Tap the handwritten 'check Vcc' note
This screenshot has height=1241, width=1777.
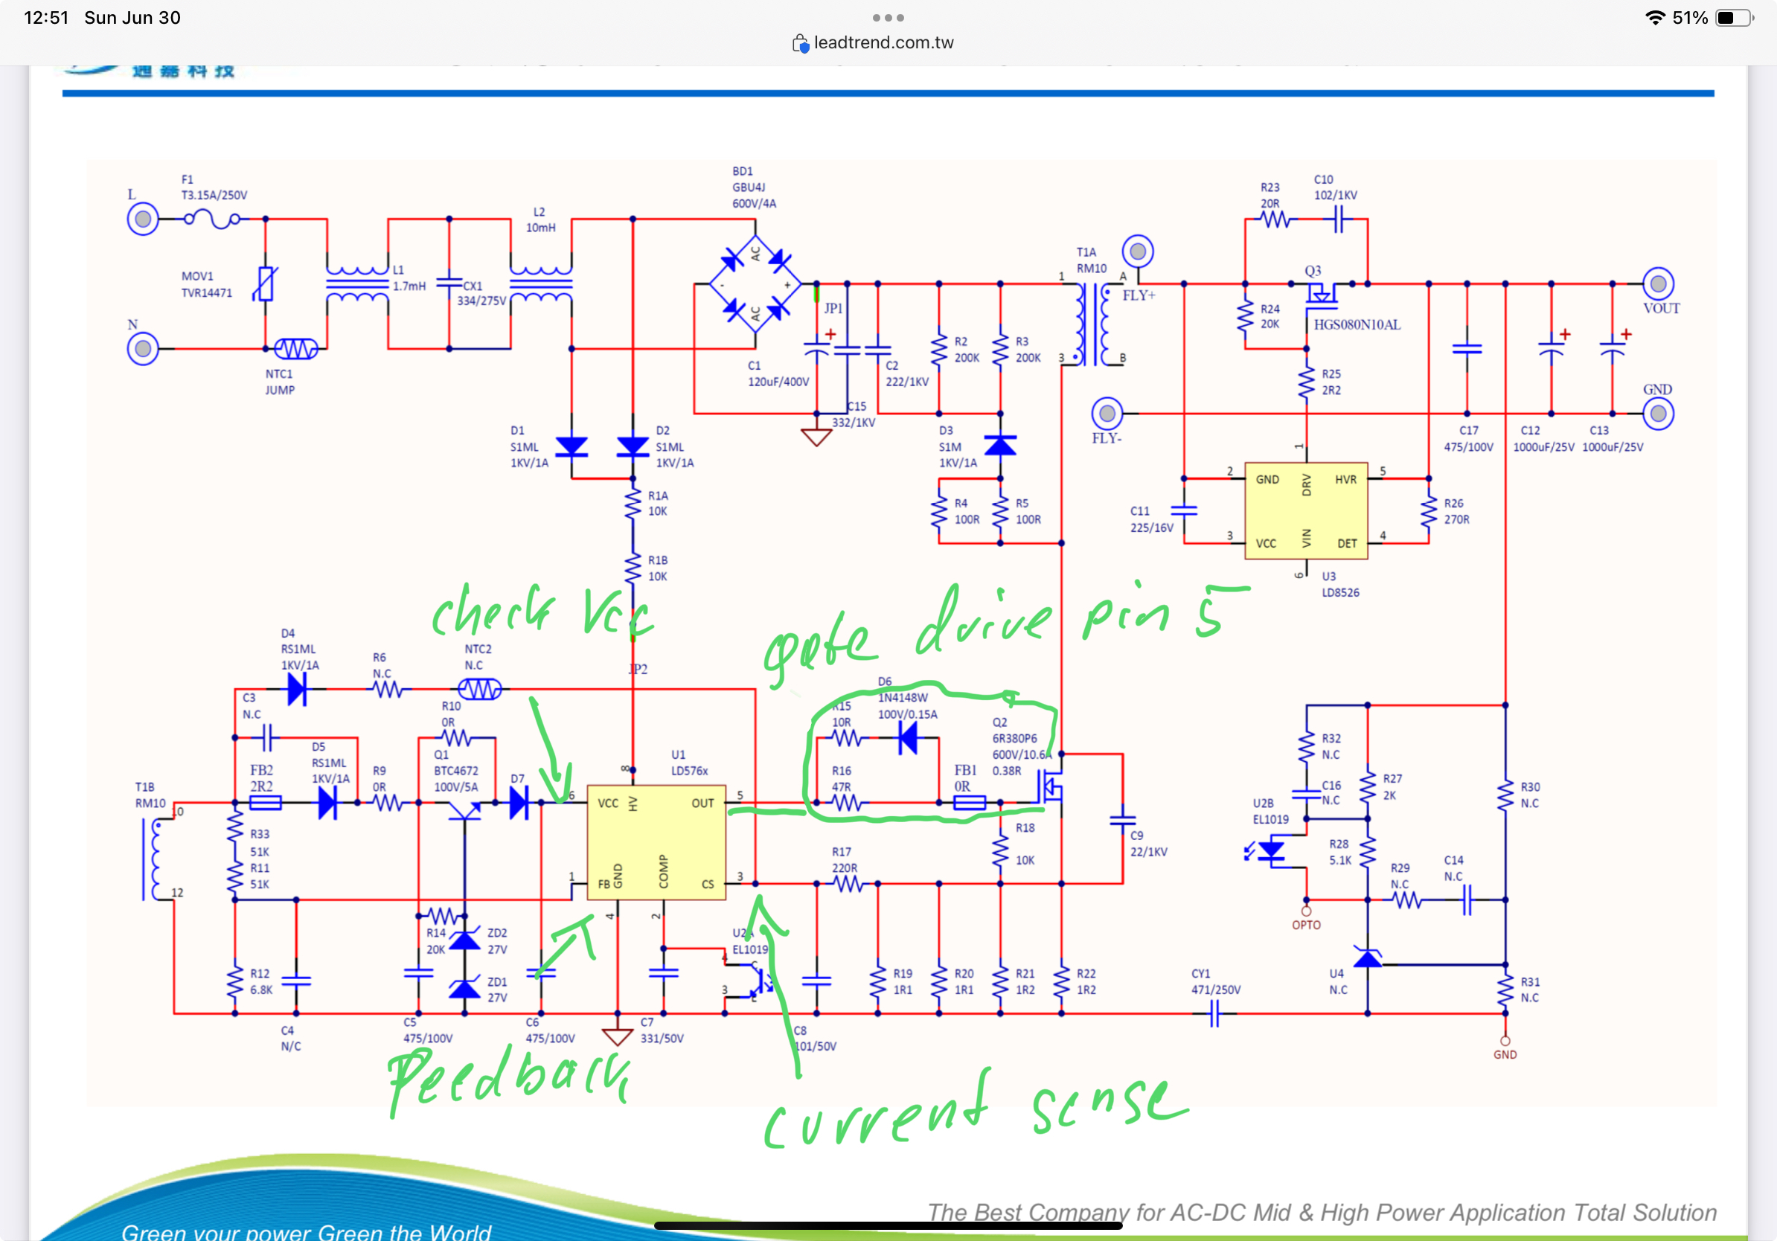pyautogui.click(x=542, y=613)
